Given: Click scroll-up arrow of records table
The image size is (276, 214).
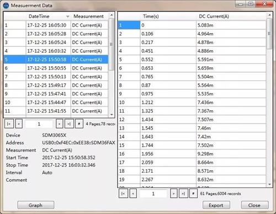Looking at the screenshot, I should (269, 15).
